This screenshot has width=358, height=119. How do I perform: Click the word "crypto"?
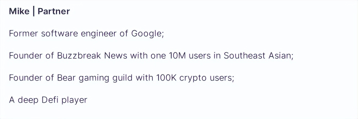(x=193, y=78)
